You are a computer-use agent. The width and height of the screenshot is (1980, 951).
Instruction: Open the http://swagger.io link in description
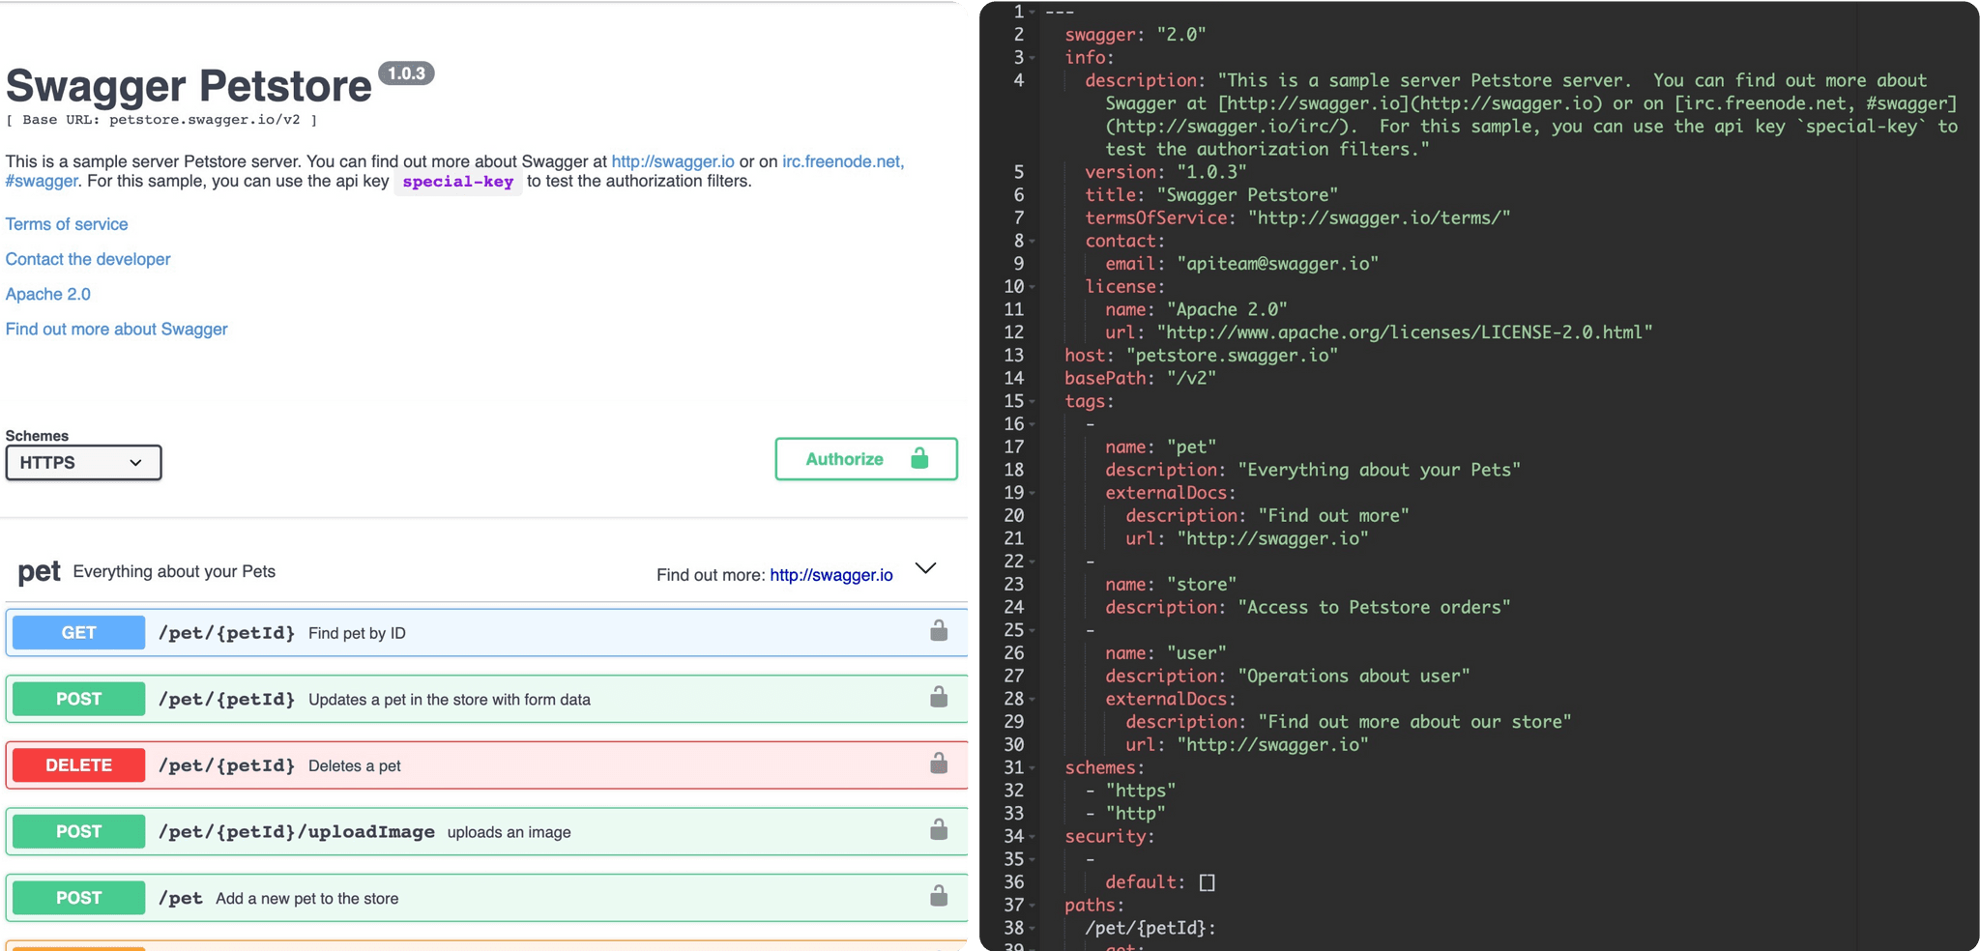673,161
